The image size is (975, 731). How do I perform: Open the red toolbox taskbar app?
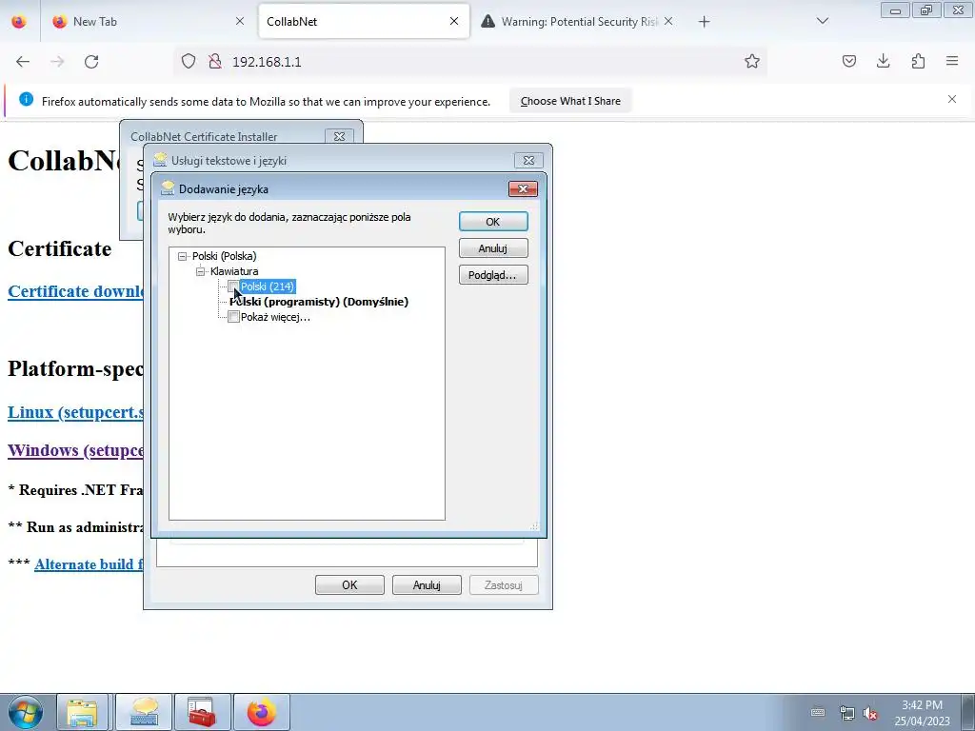pyautogui.click(x=202, y=712)
